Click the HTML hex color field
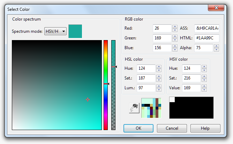The width and height of the screenshot is (233, 144). click(x=207, y=38)
